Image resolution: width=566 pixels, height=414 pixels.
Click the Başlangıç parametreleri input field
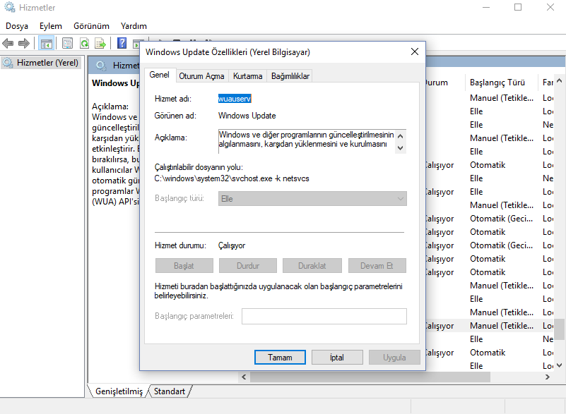[324, 316]
